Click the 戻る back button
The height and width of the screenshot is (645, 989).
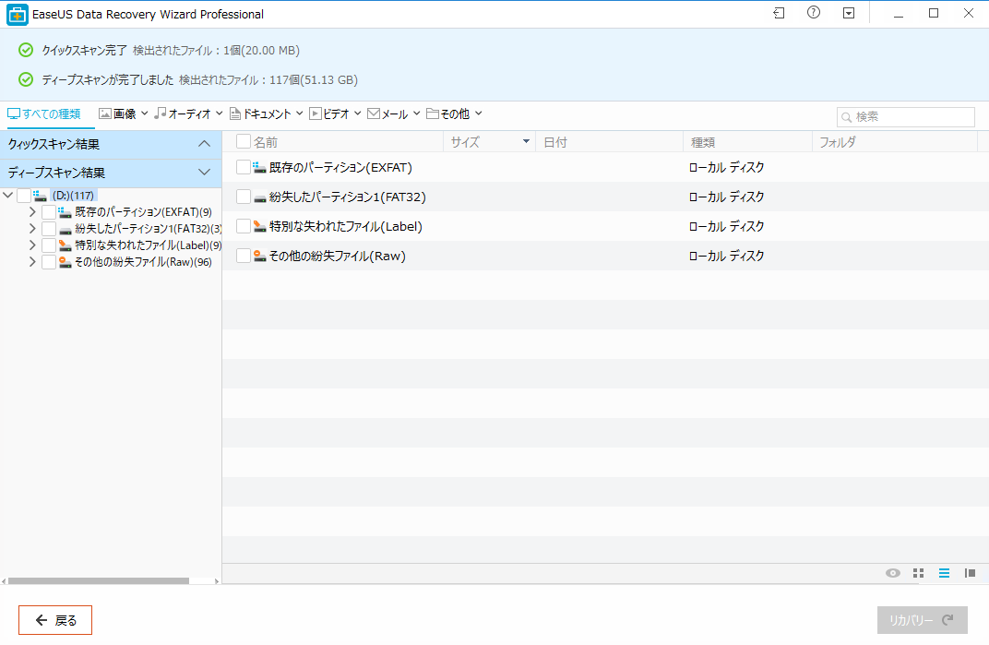55,620
